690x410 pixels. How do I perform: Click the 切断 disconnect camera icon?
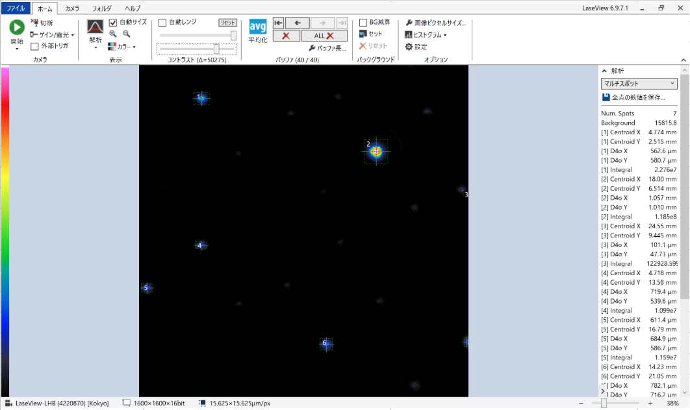pos(35,23)
